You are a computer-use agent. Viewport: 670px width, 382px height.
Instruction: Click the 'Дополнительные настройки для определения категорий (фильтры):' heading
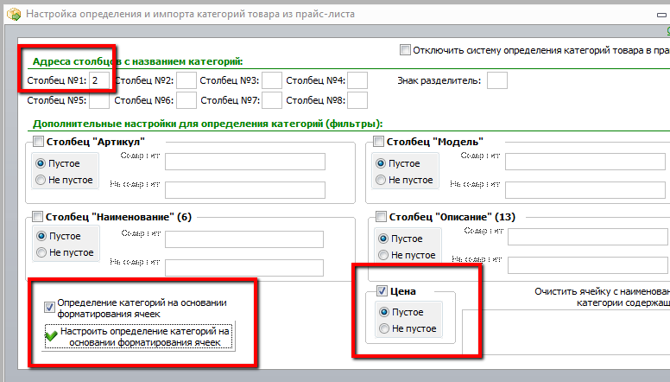(208, 124)
